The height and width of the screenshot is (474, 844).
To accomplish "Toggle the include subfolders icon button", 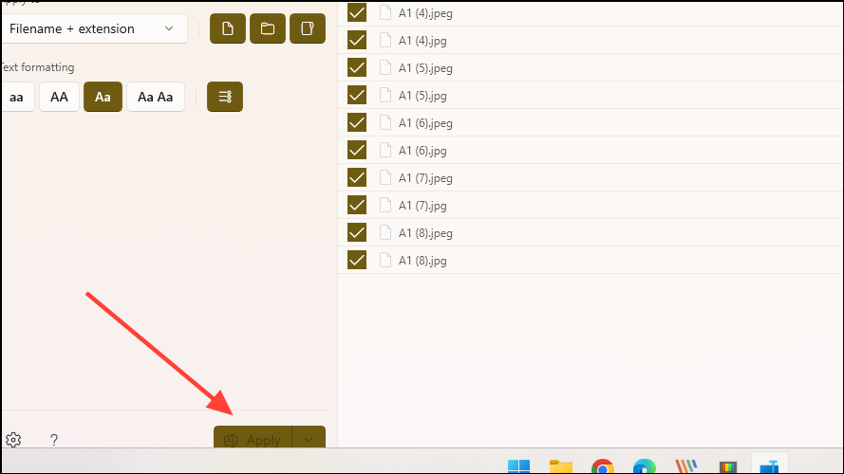I will point(308,28).
